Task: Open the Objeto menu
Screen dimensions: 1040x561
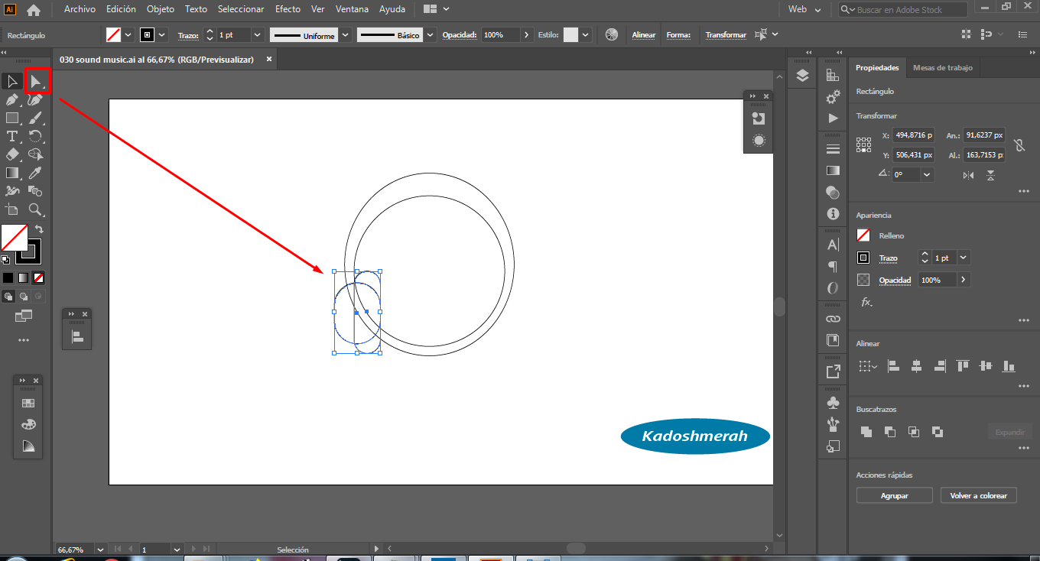Action: pos(161,9)
